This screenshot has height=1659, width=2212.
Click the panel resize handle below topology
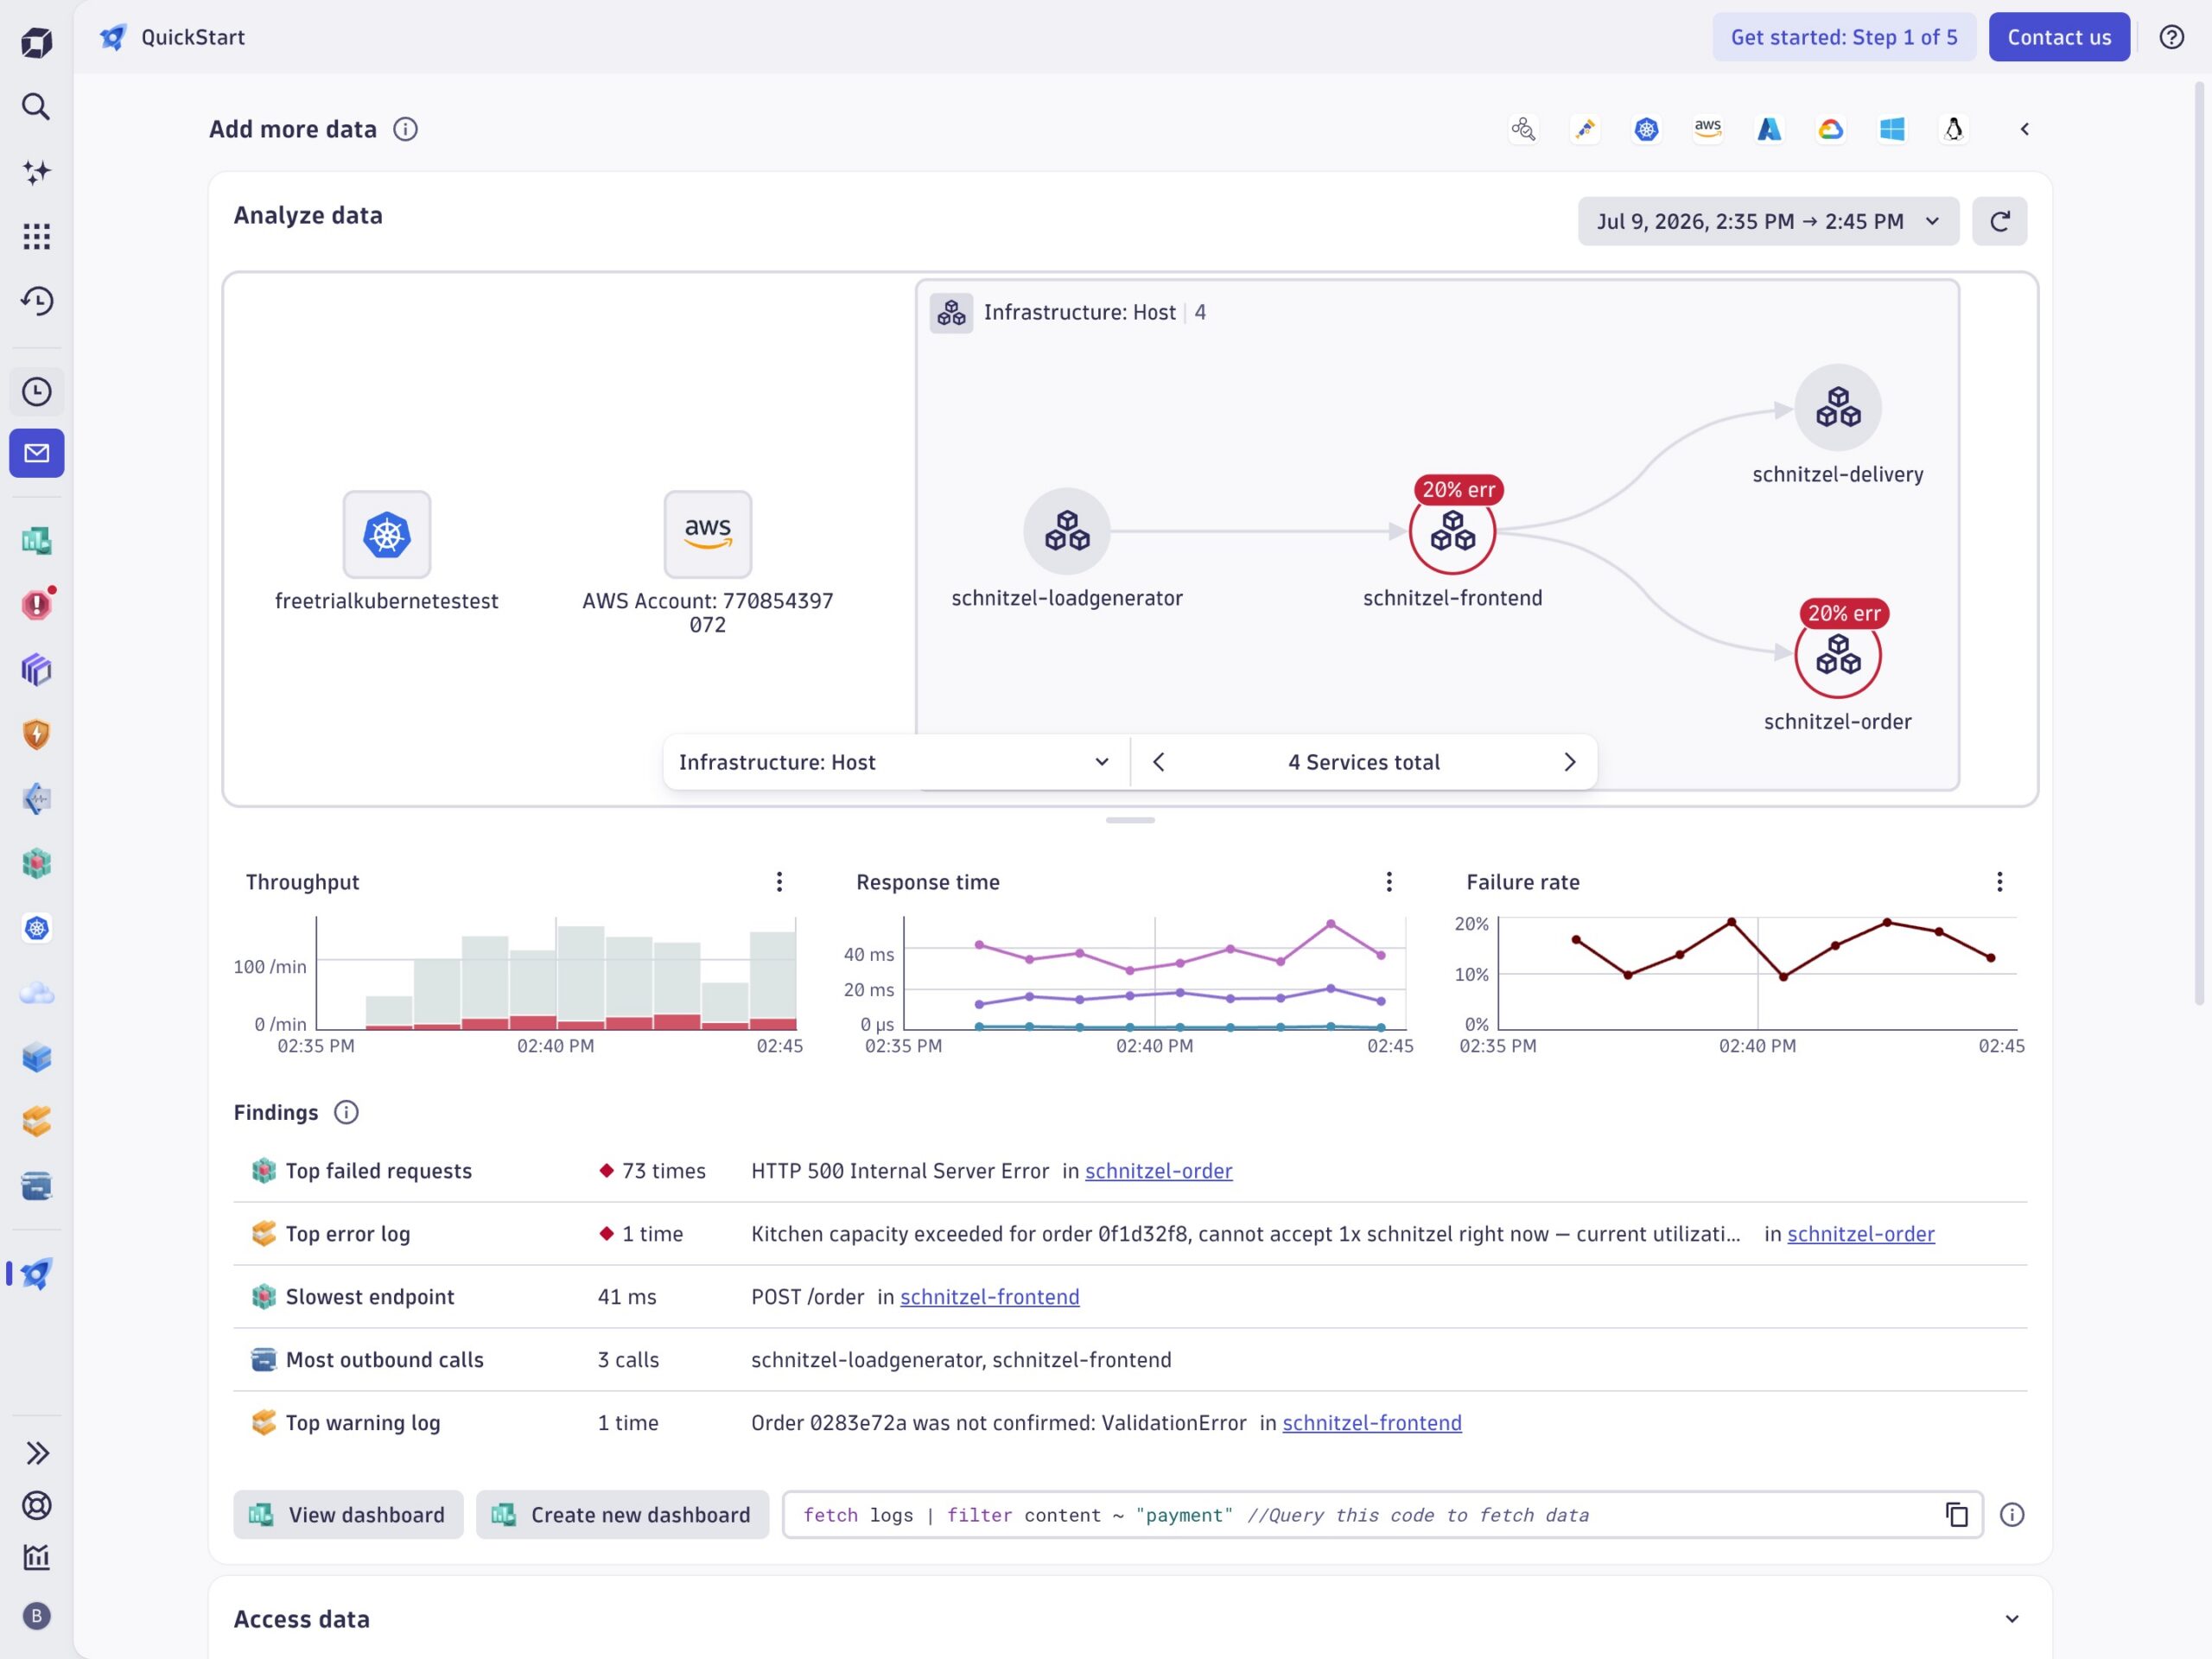point(1130,820)
